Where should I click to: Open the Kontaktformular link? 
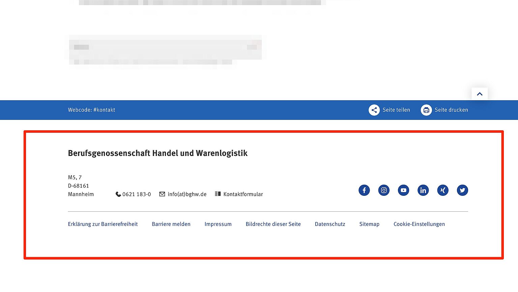[243, 194]
